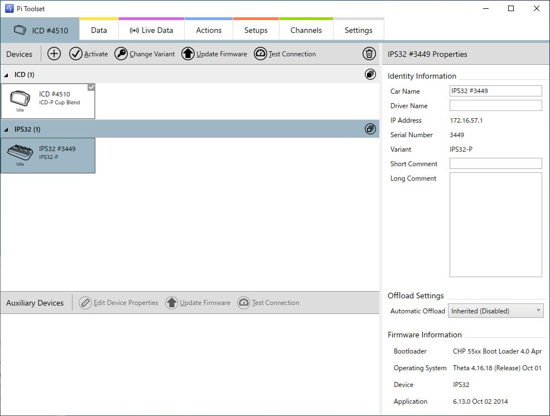550x416 pixels.
Task: Select the ICD #4510 device name text
Action: [x=54, y=94]
